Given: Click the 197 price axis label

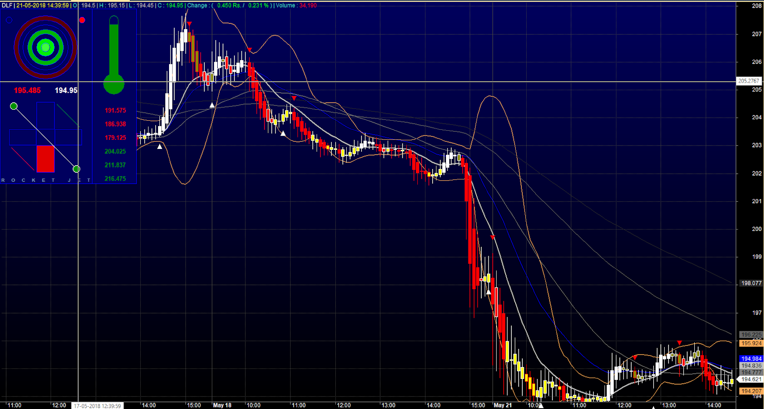Looking at the screenshot, I should click(757, 313).
